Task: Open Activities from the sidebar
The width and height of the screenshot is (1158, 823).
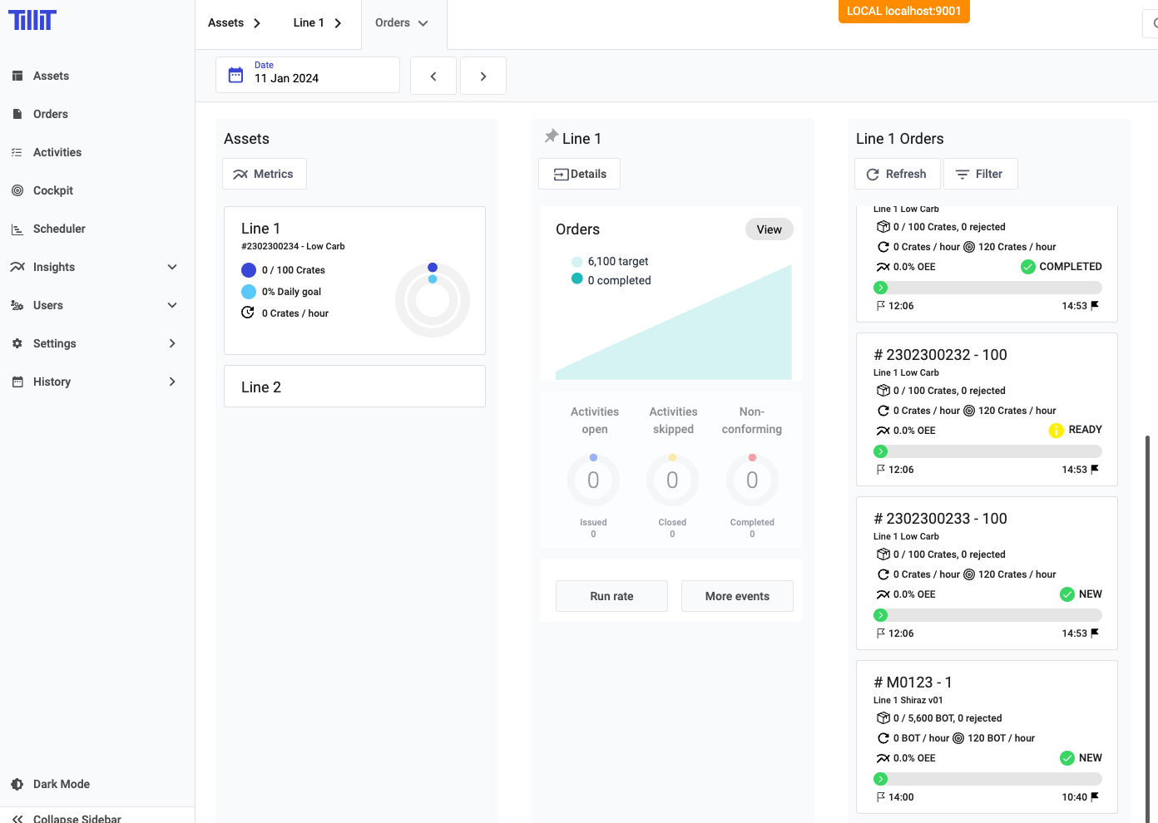Action: pyautogui.click(x=57, y=152)
